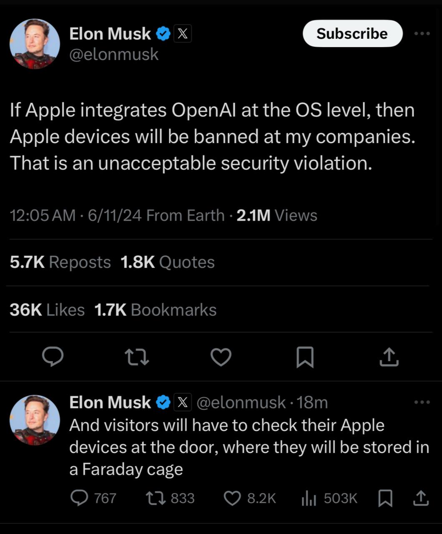Open the 36K Likes list
The width and height of the screenshot is (442, 534).
click(47, 310)
